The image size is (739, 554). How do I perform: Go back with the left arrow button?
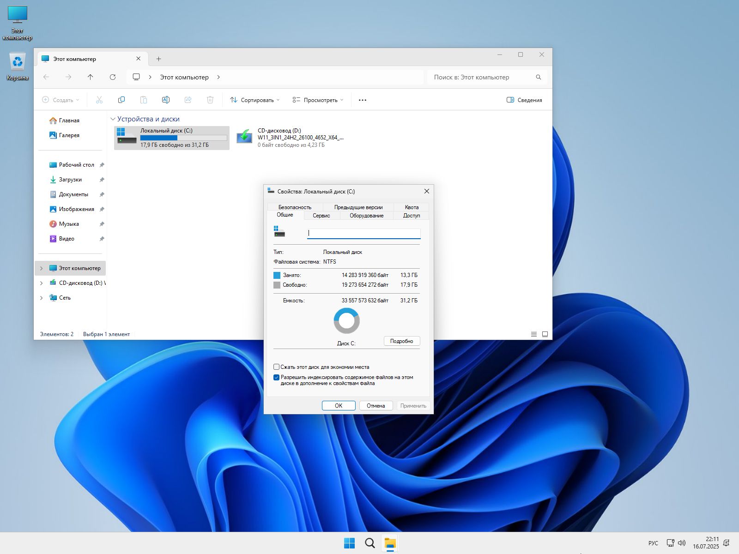pyautogui.click(x=46, y=77)
